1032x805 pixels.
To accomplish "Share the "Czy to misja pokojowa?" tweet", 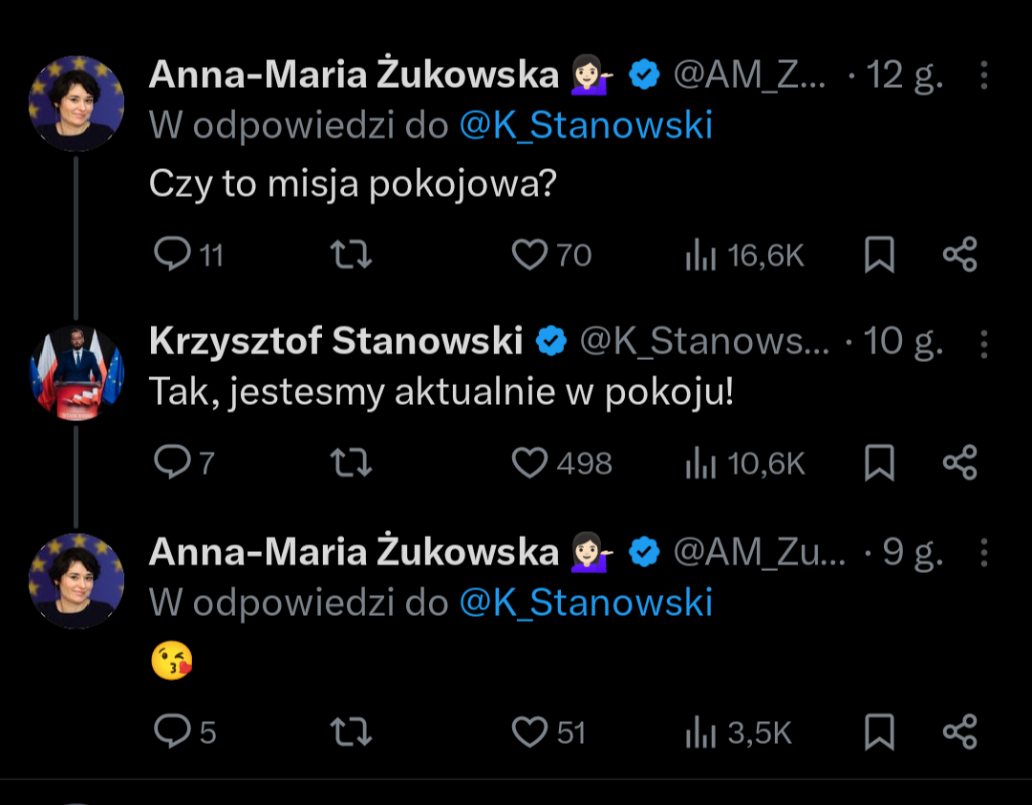I will tap(959, 255).
